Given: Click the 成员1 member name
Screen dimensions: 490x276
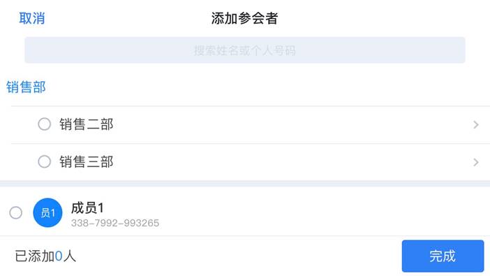Looking at the screenshot, I should [87, 208].
